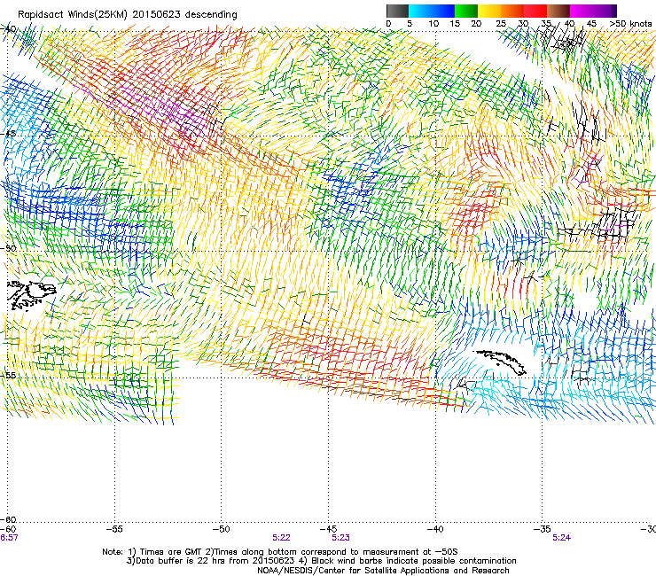
Task: Click the legend label '10'
Action: [433, 24]
